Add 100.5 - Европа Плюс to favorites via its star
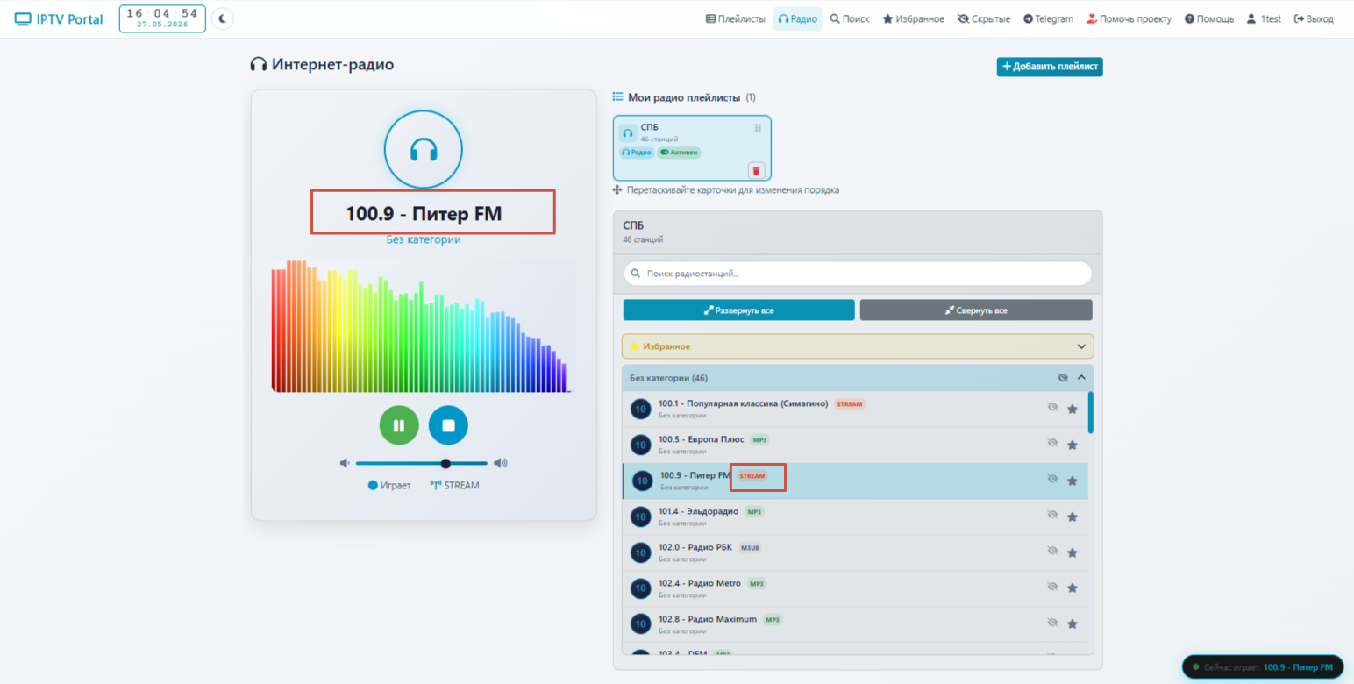Screen dimensions: 1354x684 pyautogui.click(x=1072, y=445)
